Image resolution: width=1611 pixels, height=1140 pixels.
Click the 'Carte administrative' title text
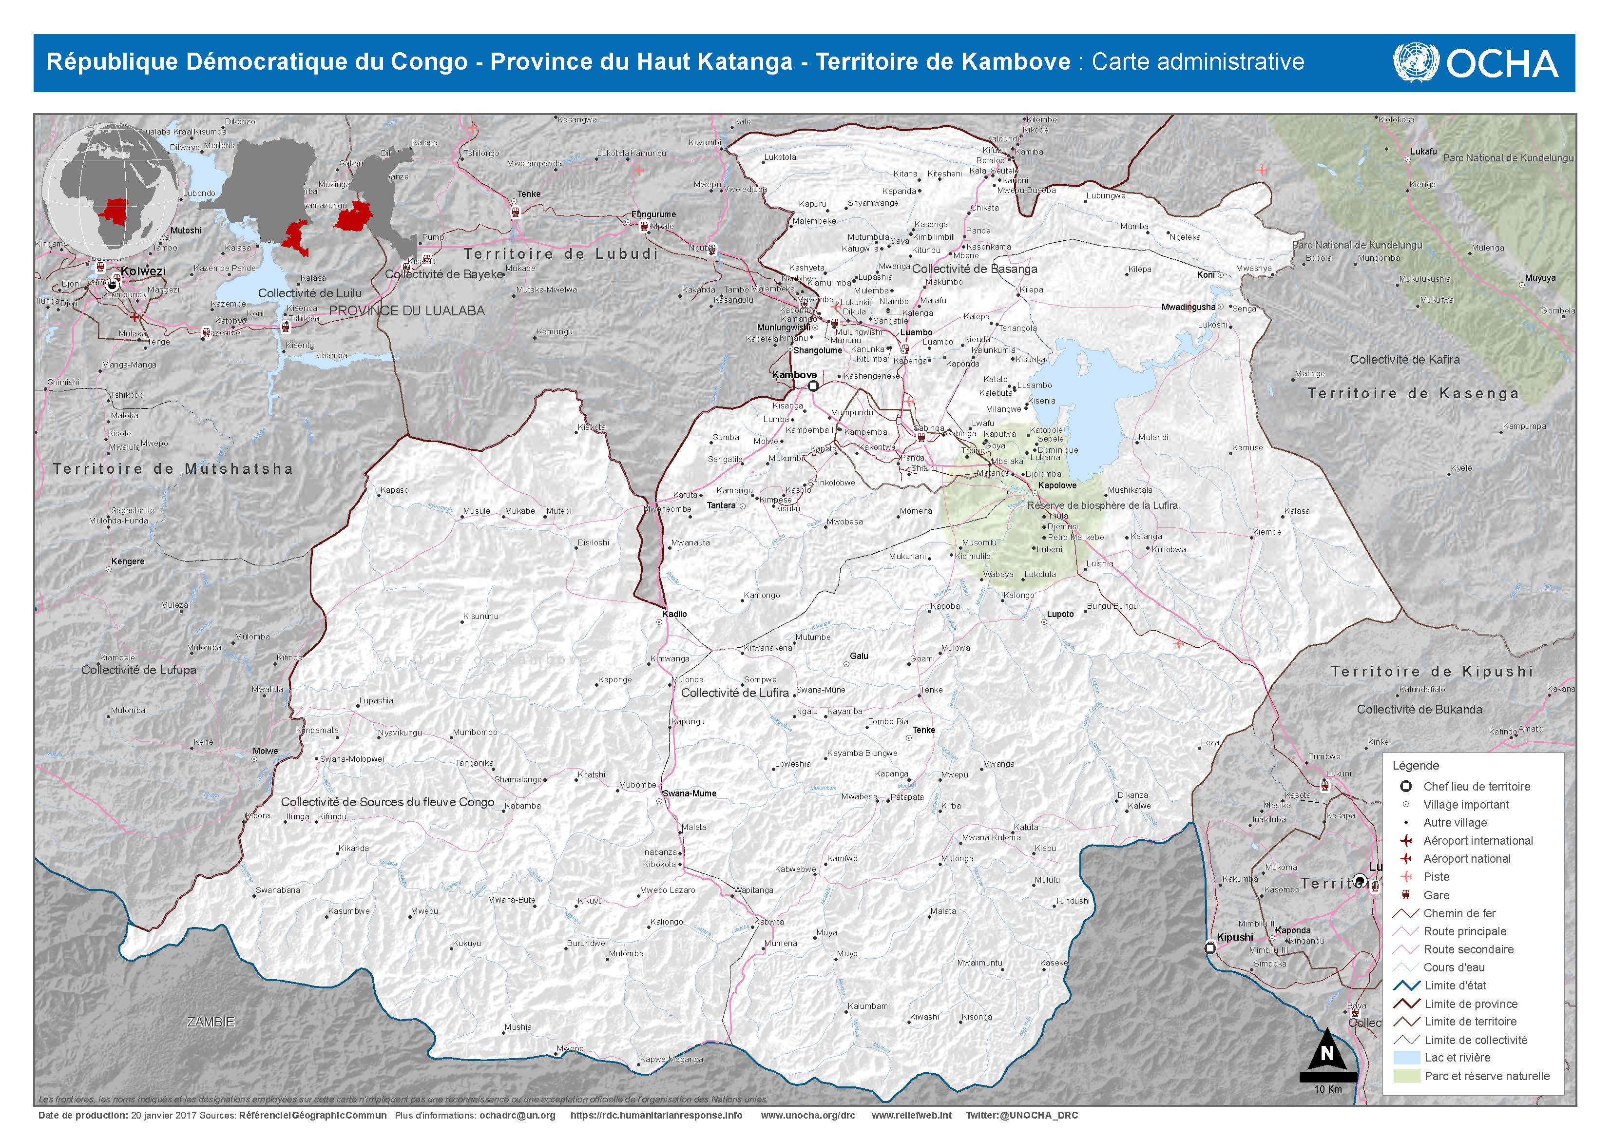(x=1198, y=62)
